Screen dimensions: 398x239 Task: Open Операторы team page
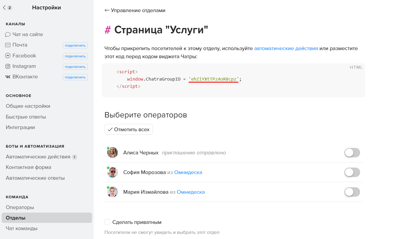20,207
